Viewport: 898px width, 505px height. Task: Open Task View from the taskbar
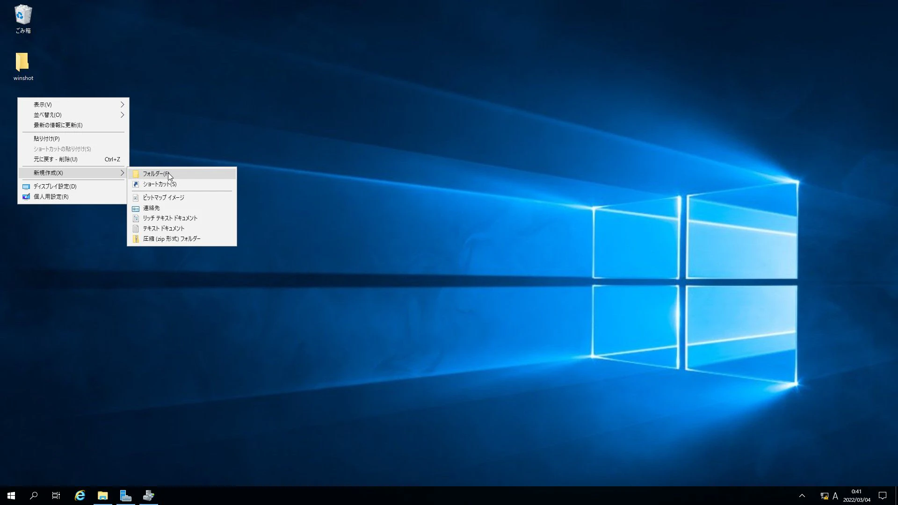coord(56,496)
